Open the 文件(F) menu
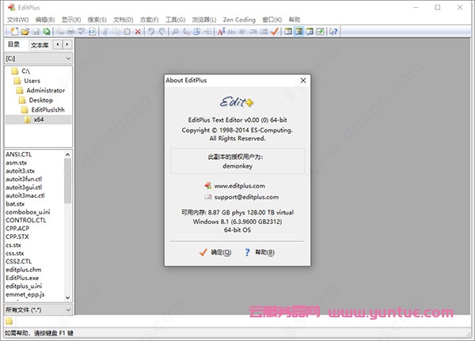Image resolution: width=475 pixels, height=341 pixels. click(x=17, y=18)
